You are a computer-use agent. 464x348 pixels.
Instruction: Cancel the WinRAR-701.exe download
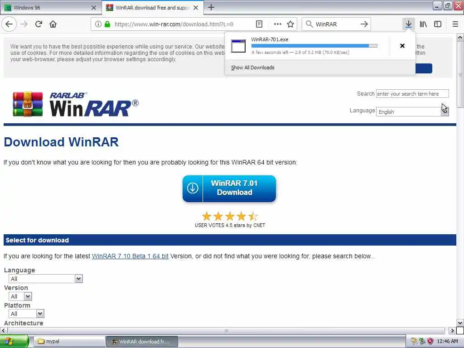pyautogui.click(x=402, y=46)
